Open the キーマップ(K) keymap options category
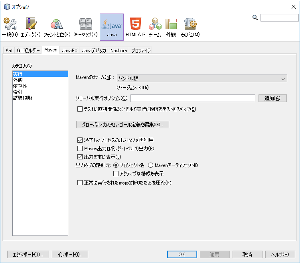 coord(85,27)
